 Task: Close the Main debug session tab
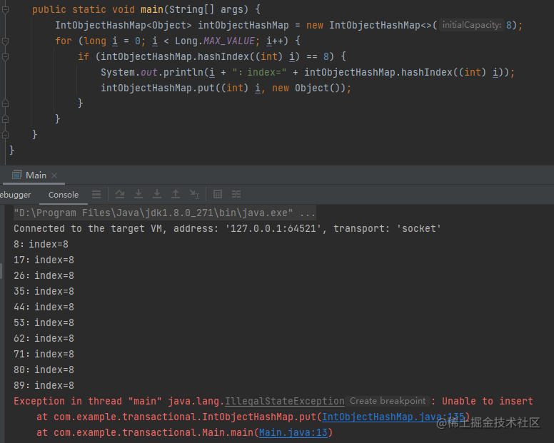pyautogui.click(x=54, y=175)
